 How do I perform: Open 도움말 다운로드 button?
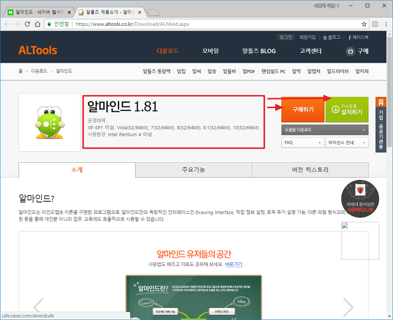325,130
